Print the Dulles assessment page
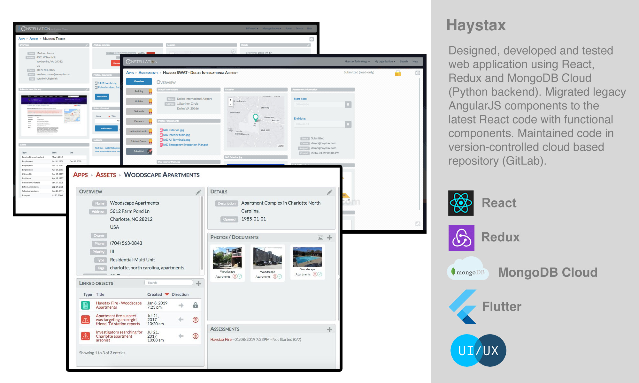This screenshot has width=639, height=383. click(x=418, y=73)
